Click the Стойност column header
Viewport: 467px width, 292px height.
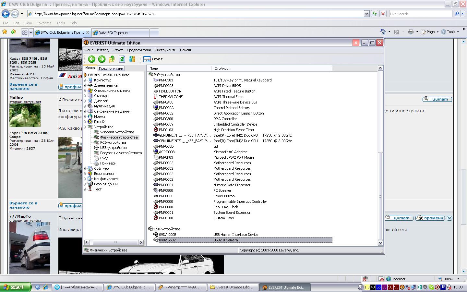click(272, 68)
